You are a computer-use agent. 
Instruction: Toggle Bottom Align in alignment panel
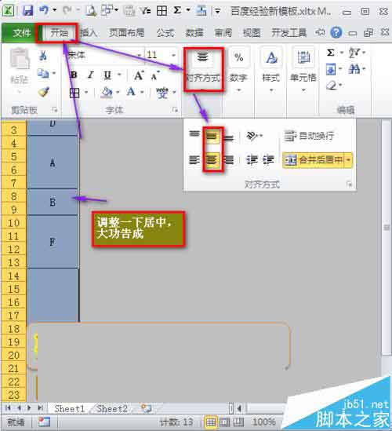coord(228,137)
